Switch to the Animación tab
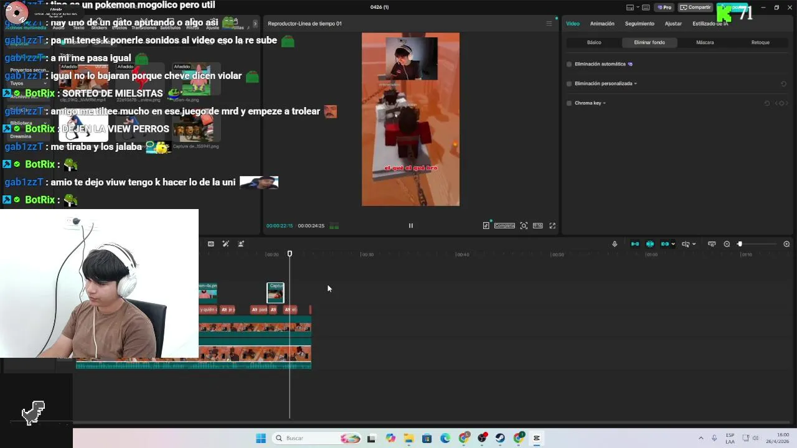 point(602,24)
